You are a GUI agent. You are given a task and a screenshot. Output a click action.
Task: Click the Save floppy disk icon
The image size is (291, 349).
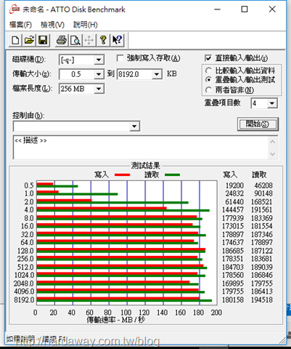[43, 40]
